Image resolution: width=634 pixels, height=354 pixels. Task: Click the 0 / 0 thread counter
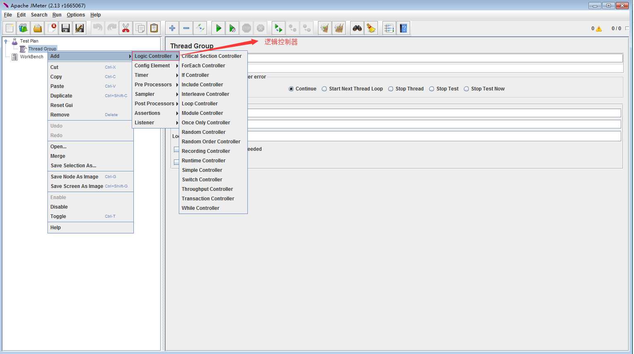(x=616, y=29)
